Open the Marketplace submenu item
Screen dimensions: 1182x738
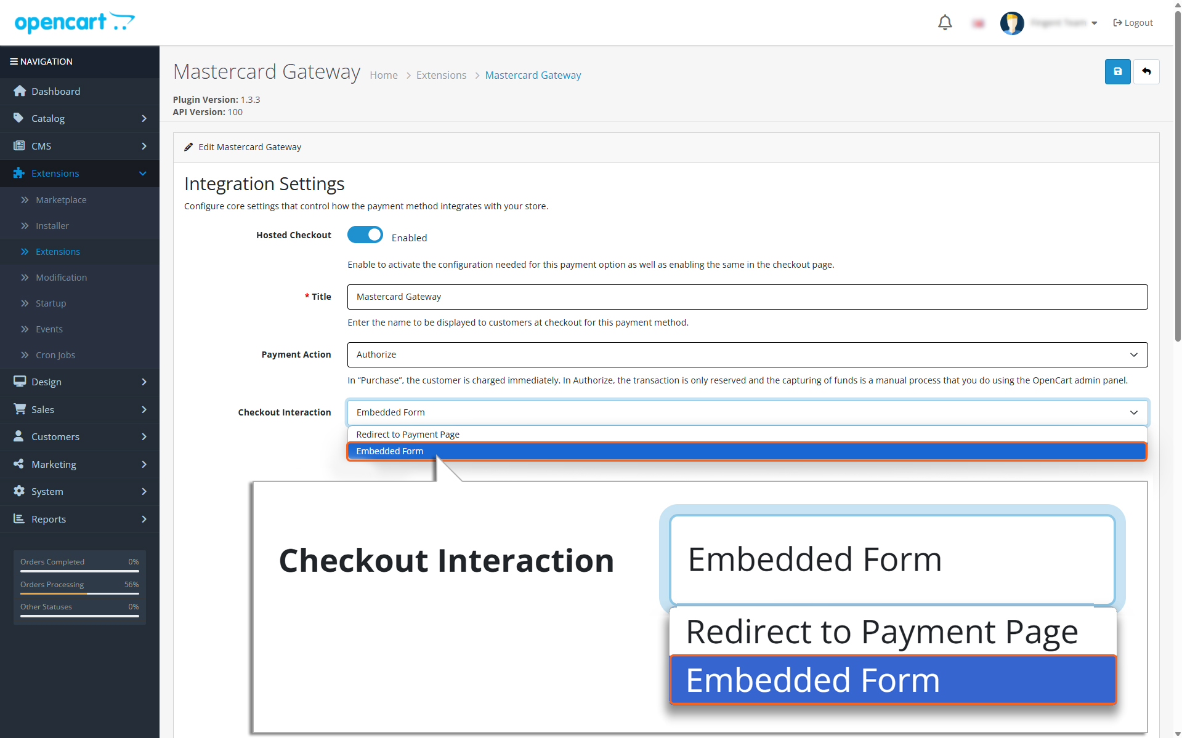(x=61, y=200)
